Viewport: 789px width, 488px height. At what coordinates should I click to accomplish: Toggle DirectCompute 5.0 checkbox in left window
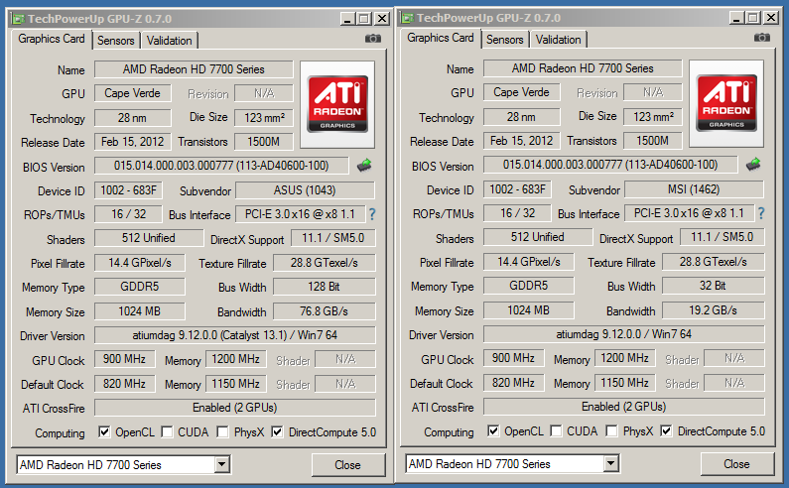277,431
